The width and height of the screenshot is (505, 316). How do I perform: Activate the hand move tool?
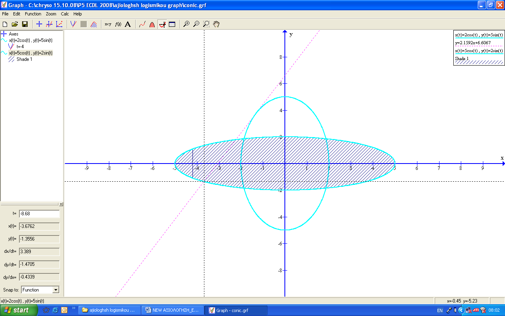(216, 24)
